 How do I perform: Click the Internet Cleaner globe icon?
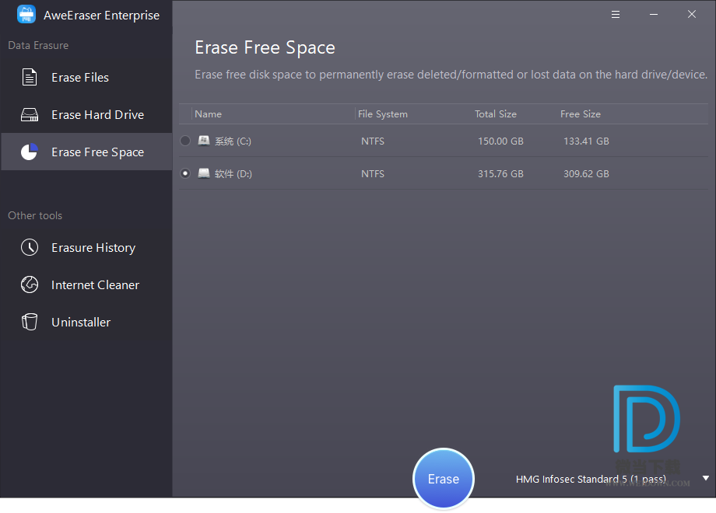point(30,284)
